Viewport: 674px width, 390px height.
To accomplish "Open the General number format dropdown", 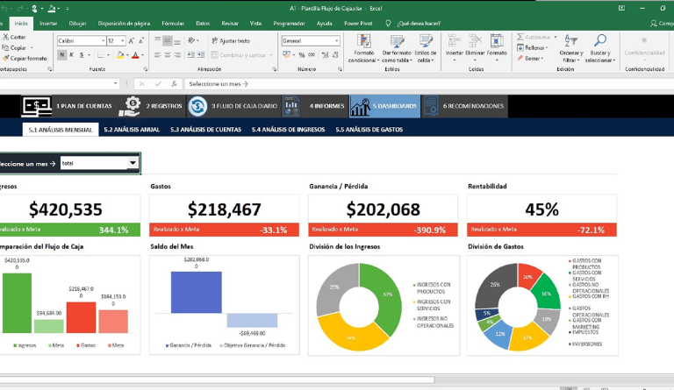I will [x=336, y=40].
